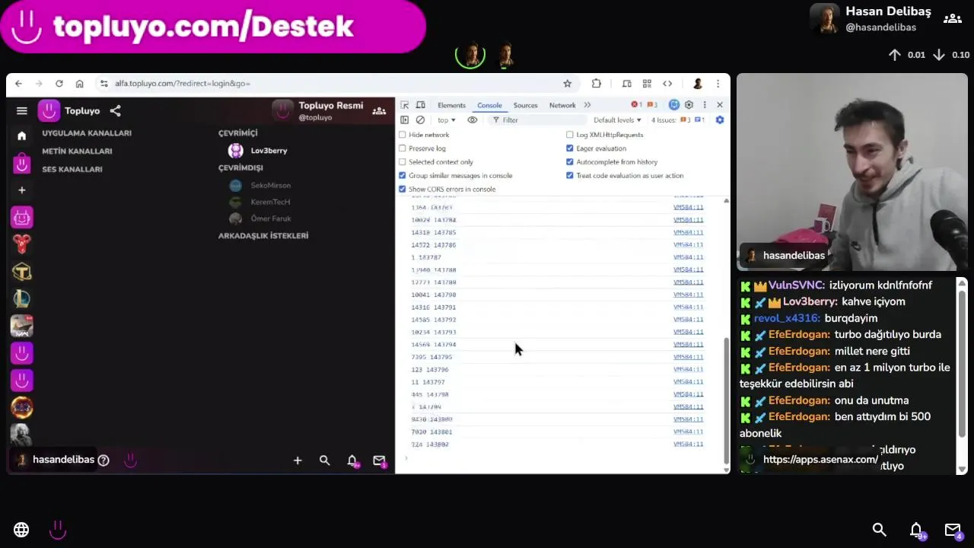Screen dimensions: 974x548
Task: Go to the Topluyo home sidebar icon
Action: coord(22,135)
